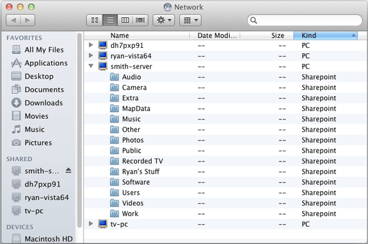Click the Sharepoint kind of Work row
The image size is (368, 244).
click(x=319, y=213)
